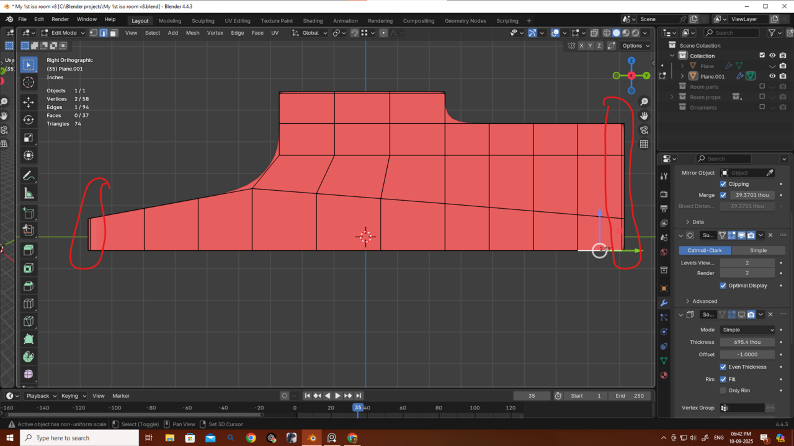Select the 3D Cursor tool
The width and height of the screenshot is (794, 446).
coord(29,82)
